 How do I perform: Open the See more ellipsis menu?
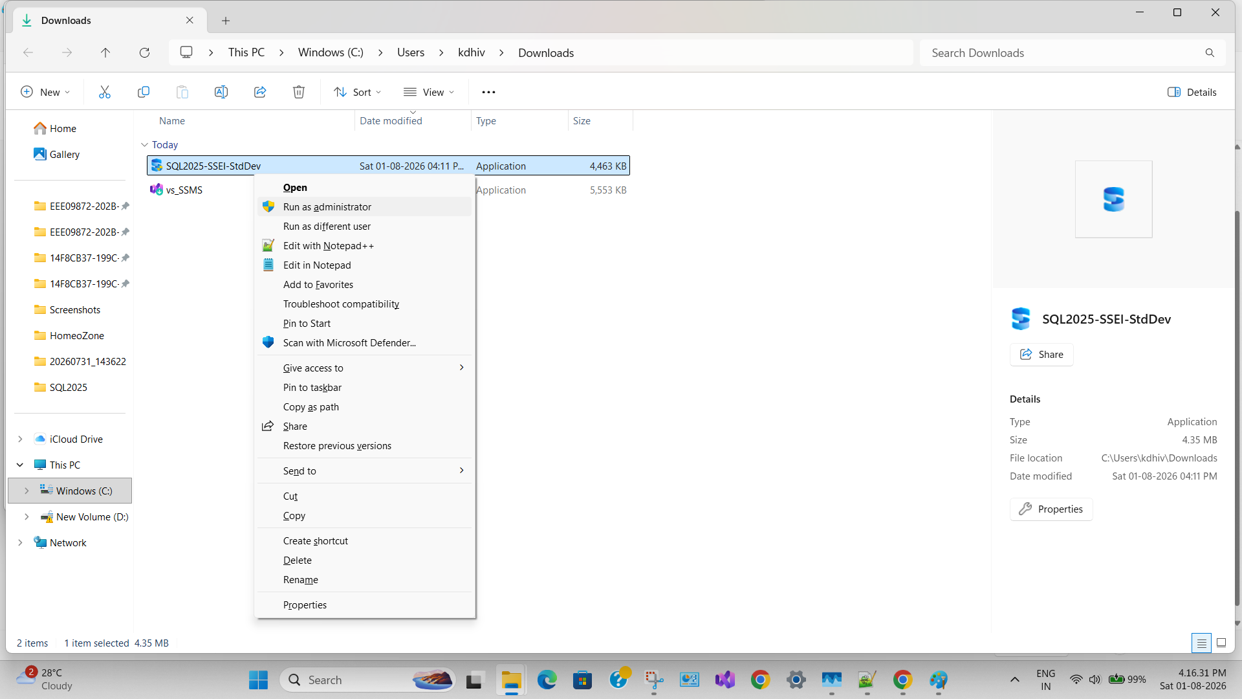click(488, 92)
